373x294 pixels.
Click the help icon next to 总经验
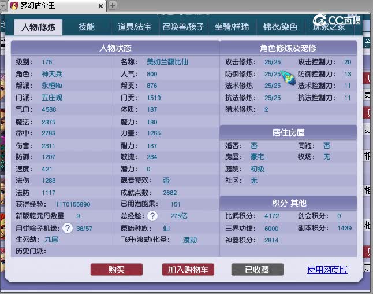click(x=152, y=216)
